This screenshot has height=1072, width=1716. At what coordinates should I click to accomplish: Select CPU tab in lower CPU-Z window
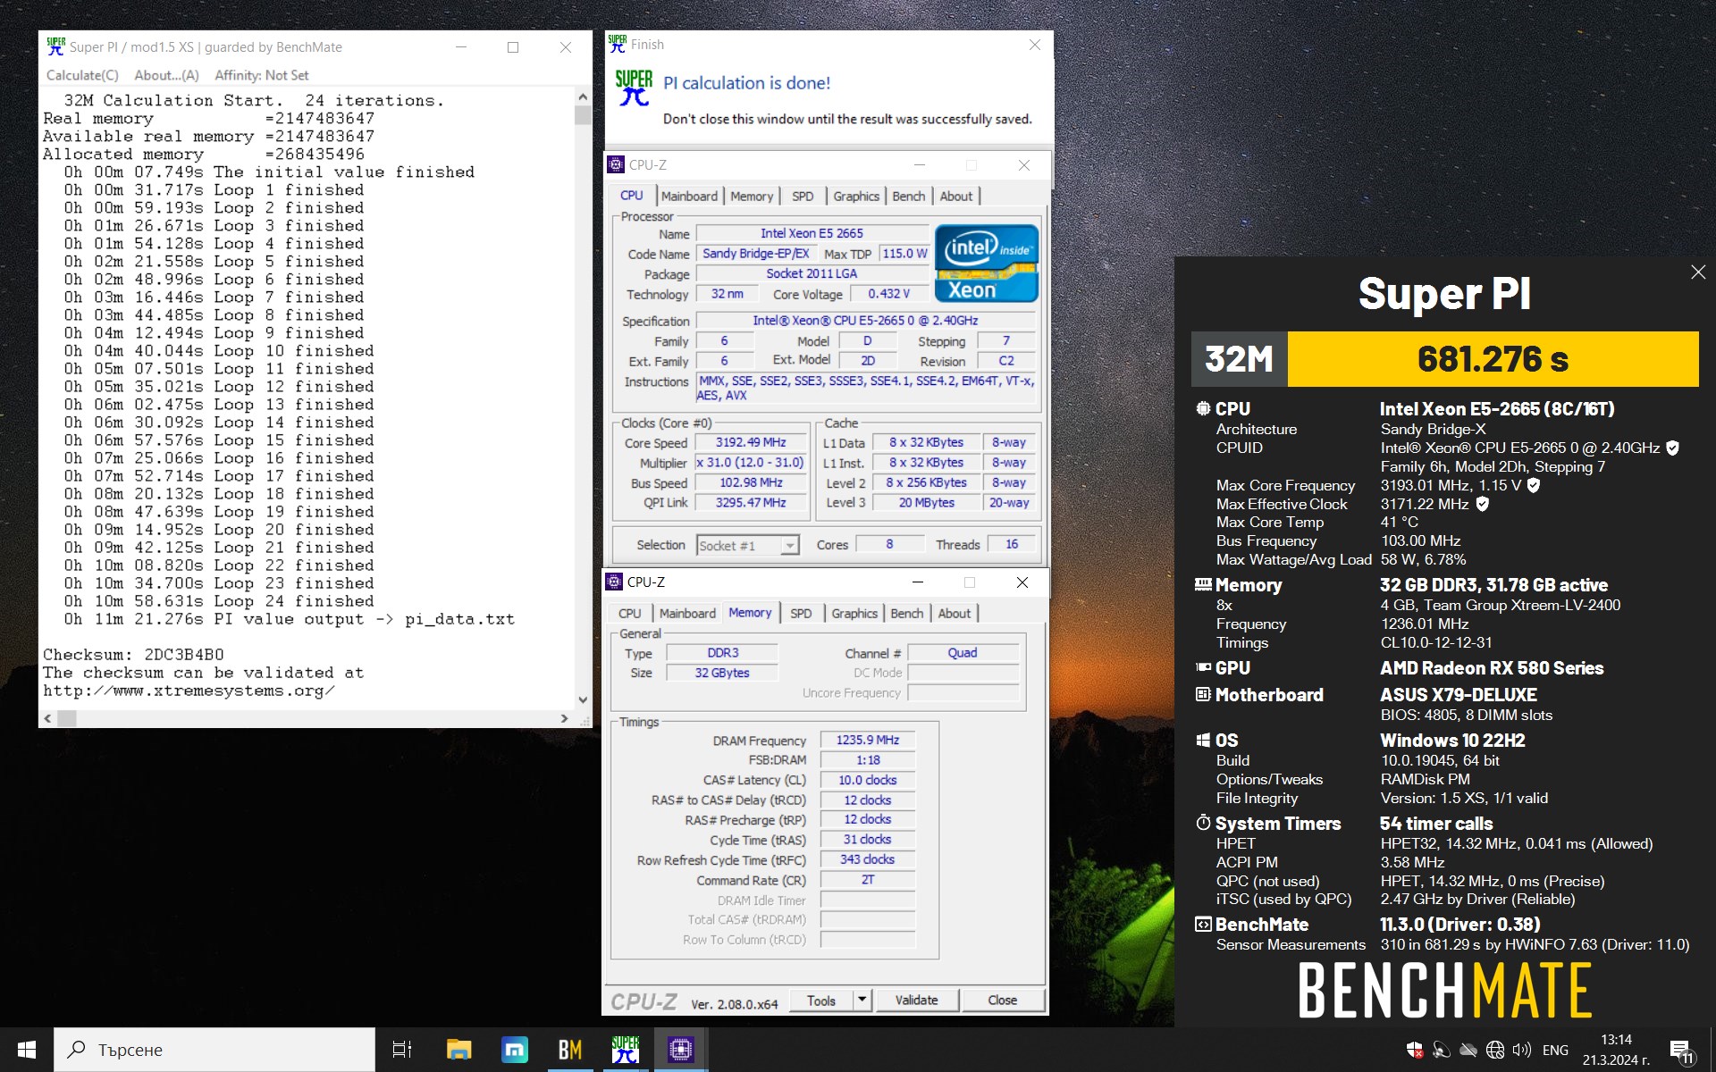tap(630, 614)
